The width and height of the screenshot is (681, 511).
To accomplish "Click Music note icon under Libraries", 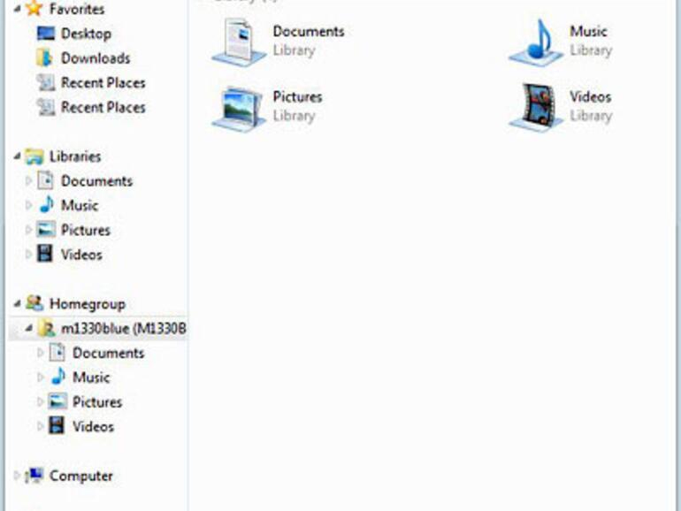I will click(46, 205).
